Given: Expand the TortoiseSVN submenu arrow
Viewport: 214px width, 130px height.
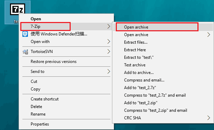Looking at the screenshot, I should tap(109, 52).
